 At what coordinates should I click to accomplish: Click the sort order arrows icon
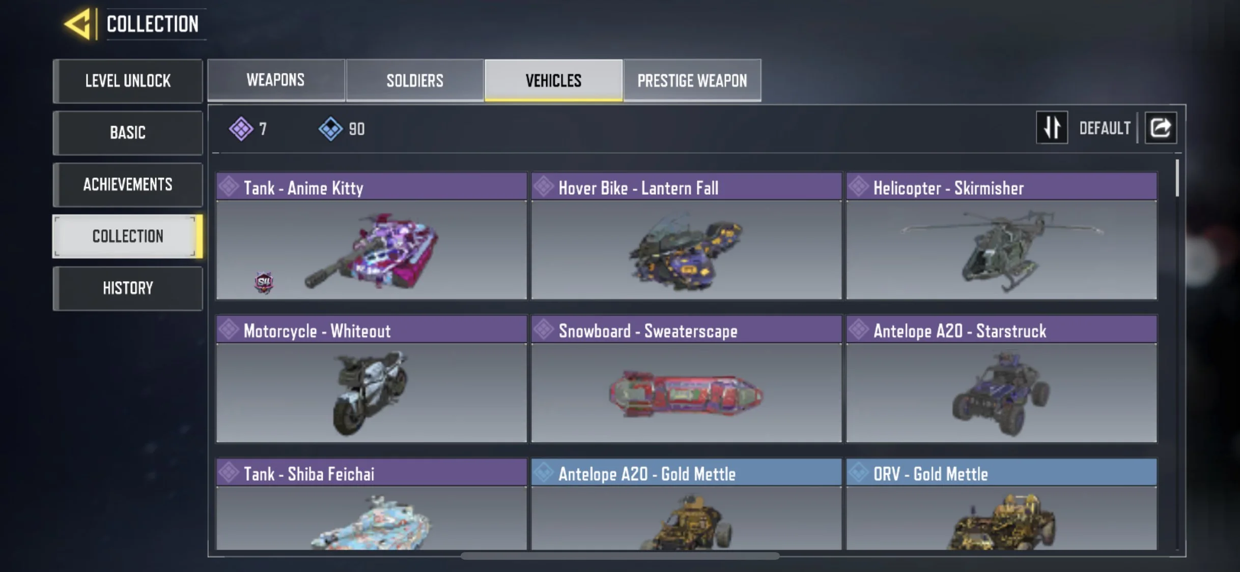(1052, 128)
